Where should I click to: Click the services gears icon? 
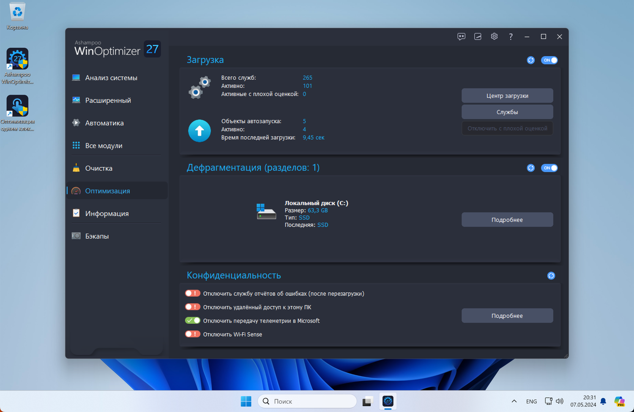click(x=199, y=88)
